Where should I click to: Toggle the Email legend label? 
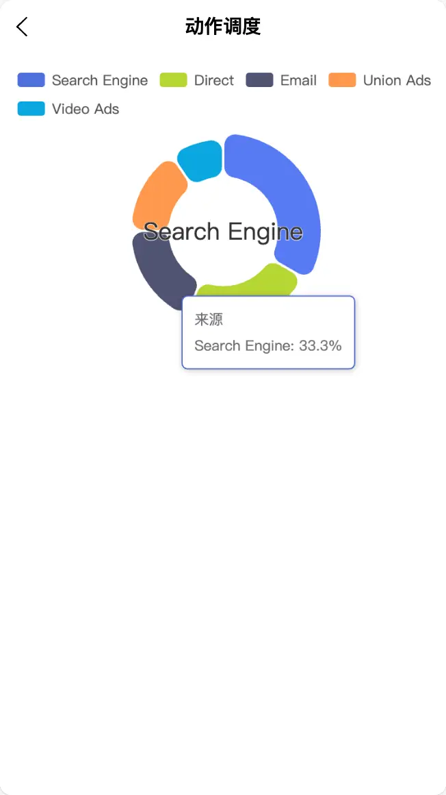coord(298,81)
